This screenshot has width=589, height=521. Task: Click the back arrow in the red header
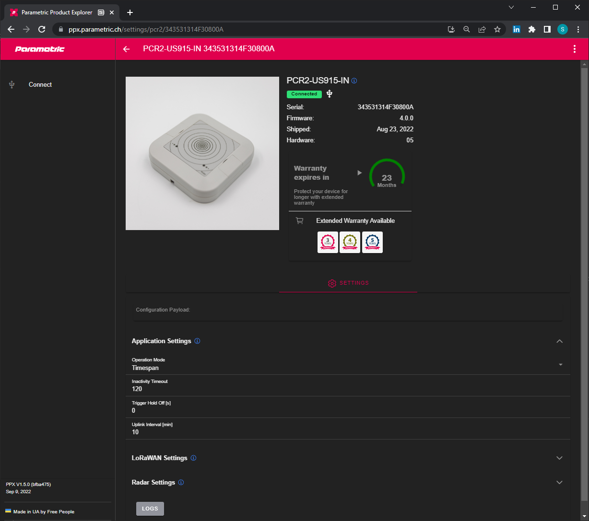coord(126,49)
